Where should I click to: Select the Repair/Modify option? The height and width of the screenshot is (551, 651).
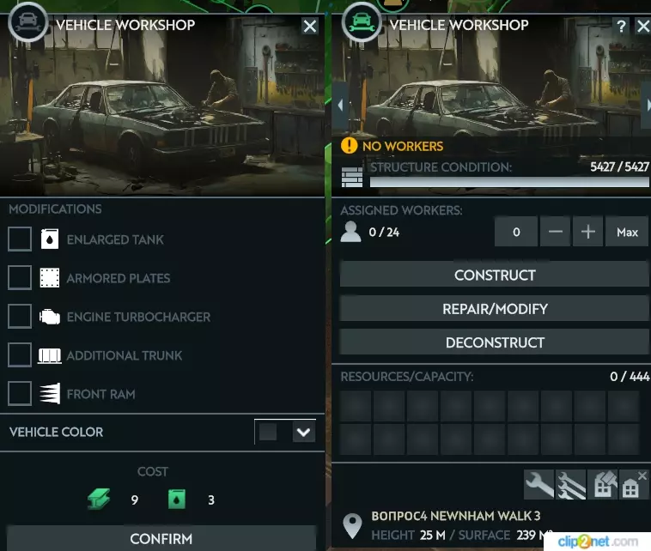click(495, 308)
